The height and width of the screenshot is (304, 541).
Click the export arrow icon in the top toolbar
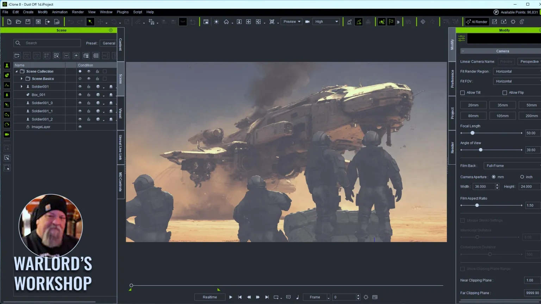click(x=48, y=22)
